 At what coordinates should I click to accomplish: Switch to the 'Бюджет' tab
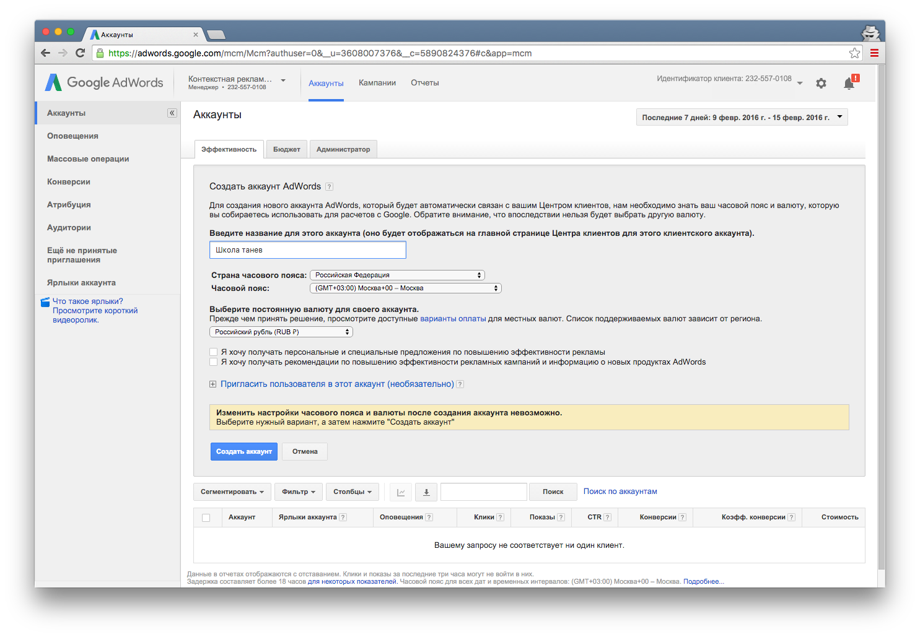point(286,150)
